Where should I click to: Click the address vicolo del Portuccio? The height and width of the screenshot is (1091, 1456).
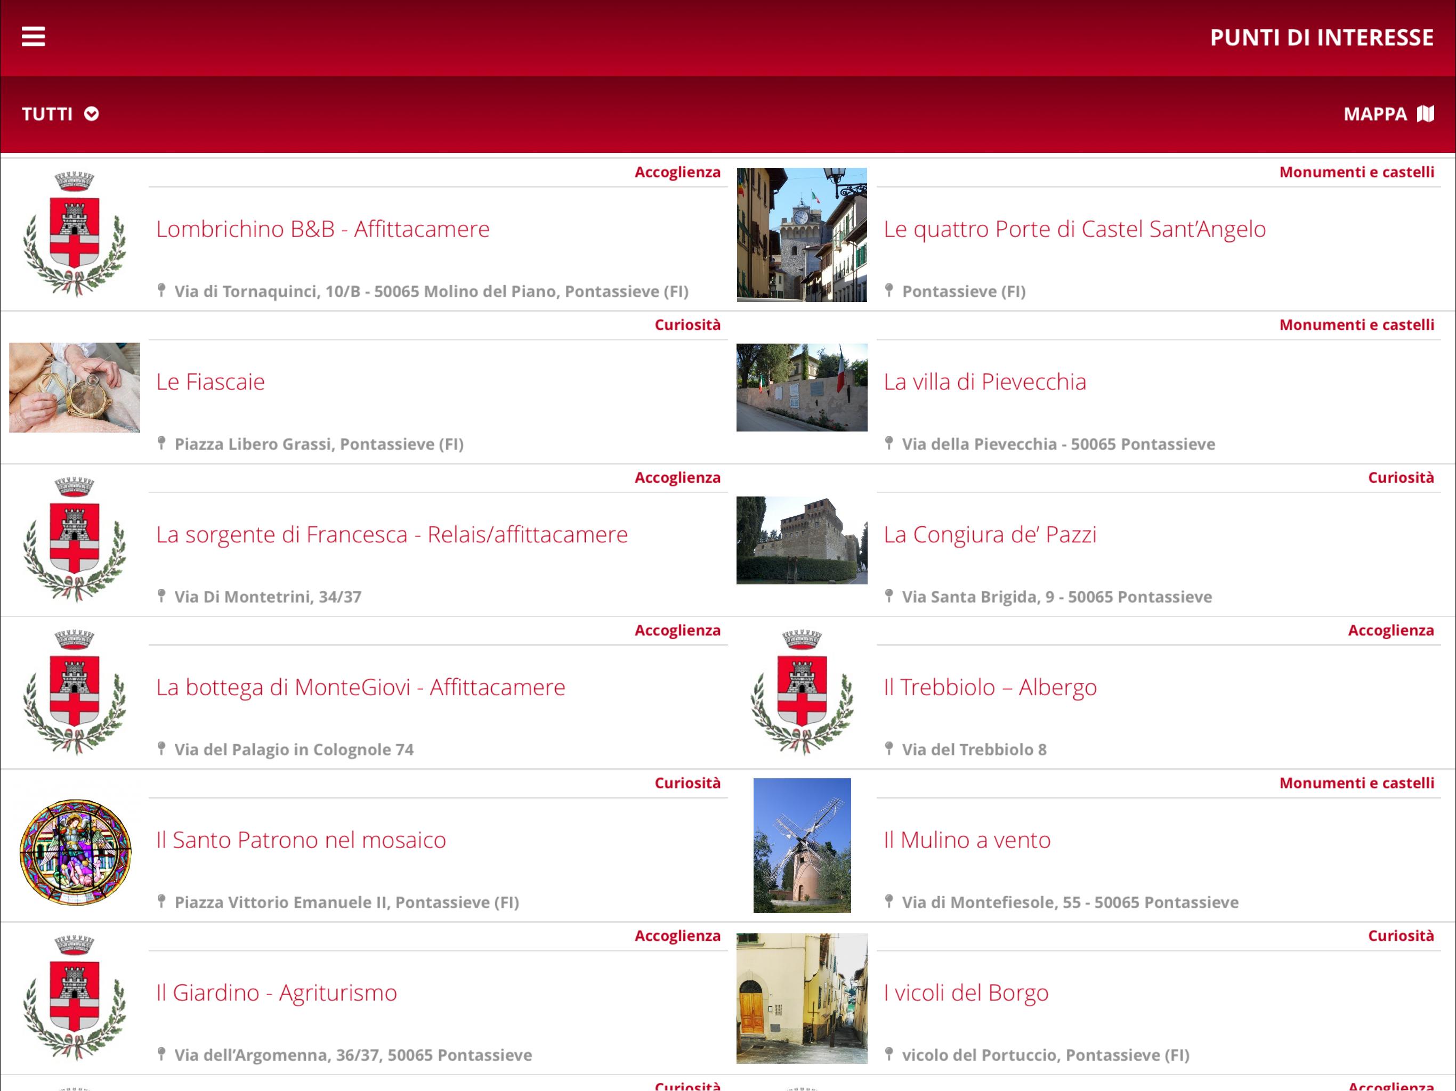[x=1045, y=1055]
